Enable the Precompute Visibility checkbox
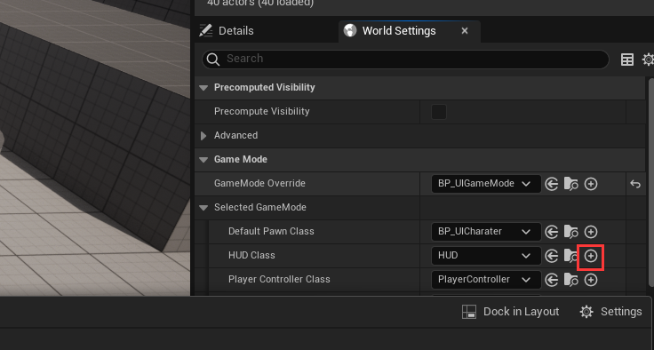 439,112
